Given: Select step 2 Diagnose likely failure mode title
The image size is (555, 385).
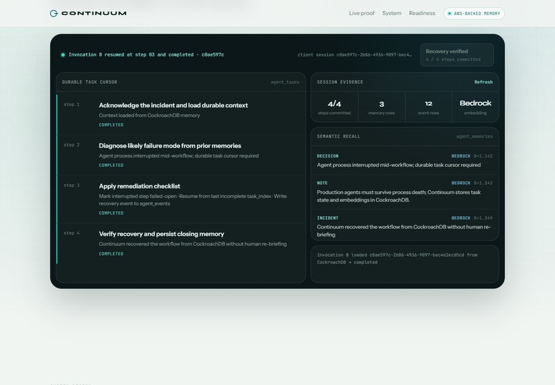Looking at the screenshot, I should pyautogui.click(x=170, y=146).
